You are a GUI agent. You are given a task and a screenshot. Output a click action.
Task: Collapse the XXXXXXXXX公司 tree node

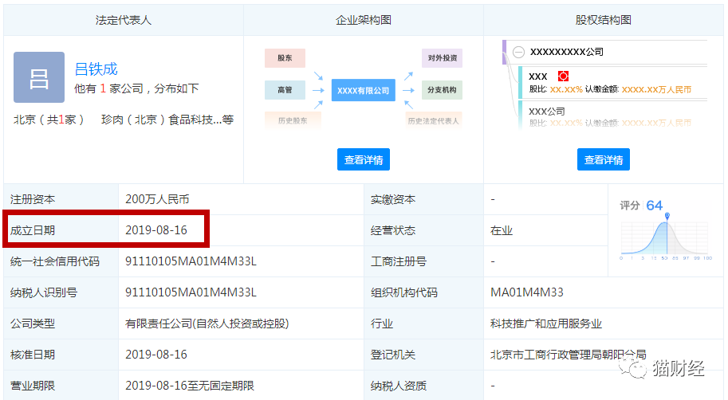[518, 52]
